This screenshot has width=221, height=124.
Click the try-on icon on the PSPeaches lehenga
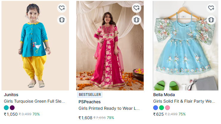(137, 20)
